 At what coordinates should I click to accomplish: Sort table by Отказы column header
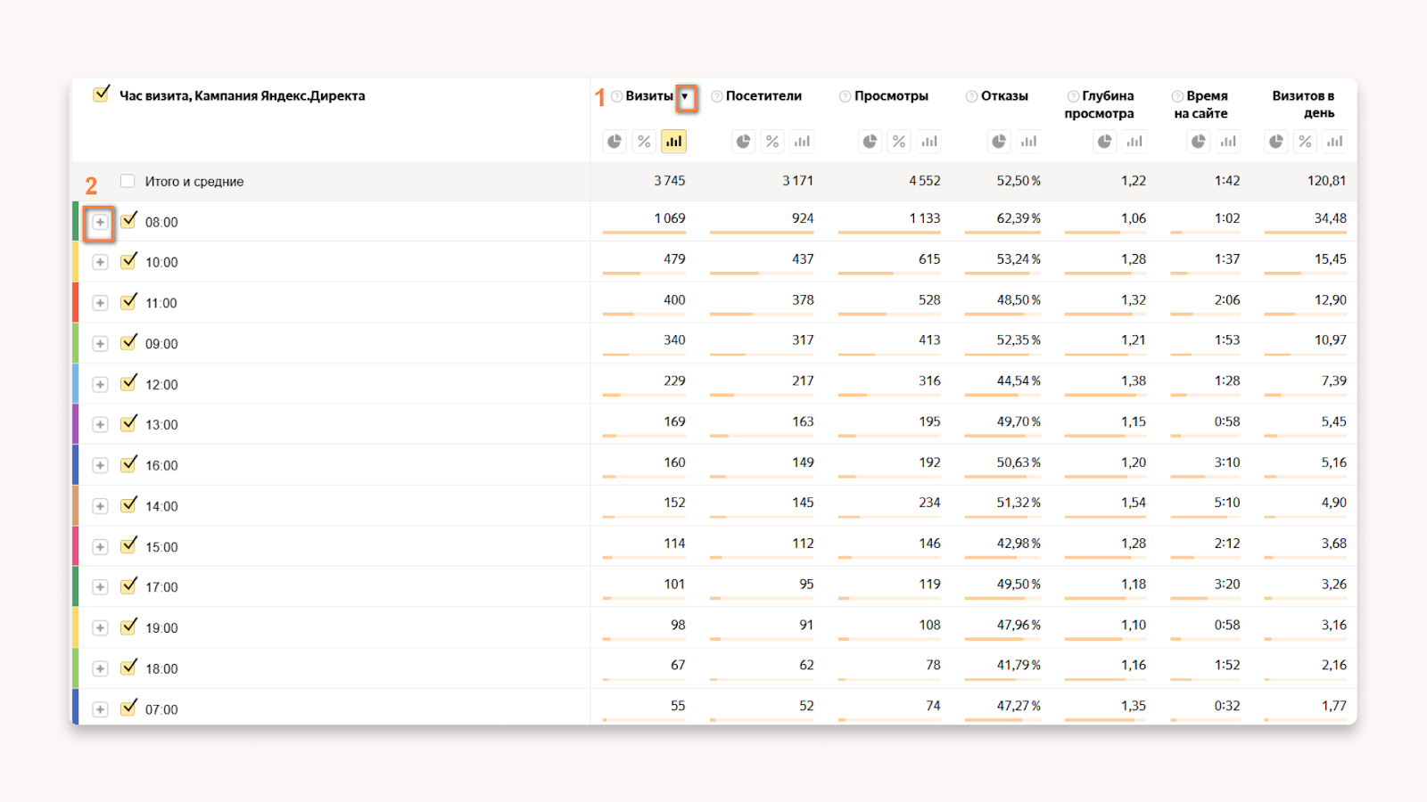1004,96
